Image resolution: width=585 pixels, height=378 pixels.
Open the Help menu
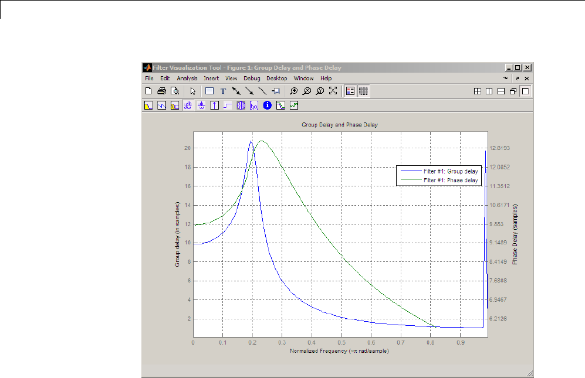[326, 79]
